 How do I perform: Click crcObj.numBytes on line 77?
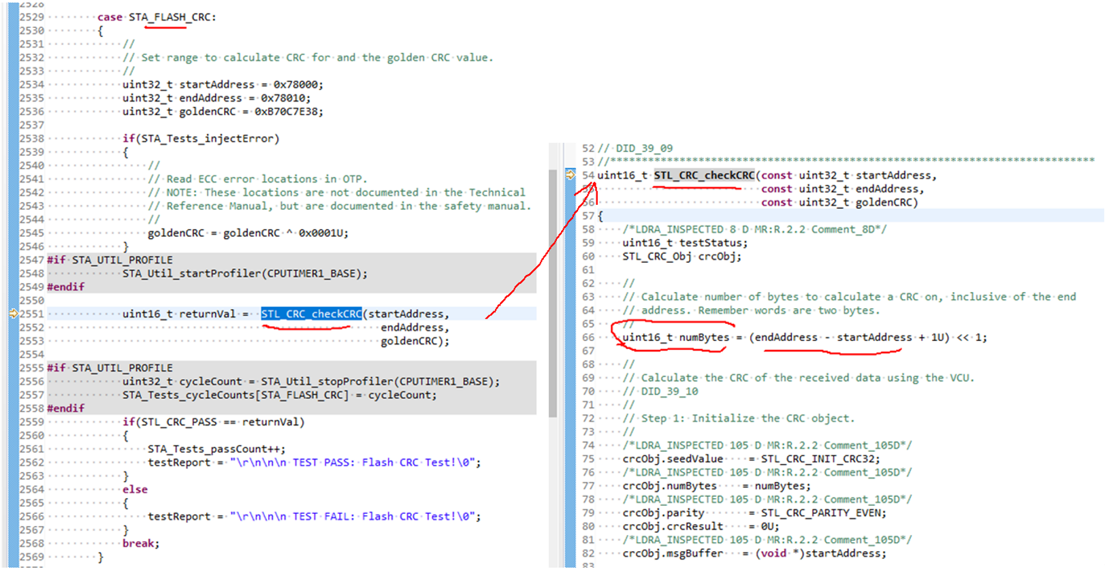[669, 486]
